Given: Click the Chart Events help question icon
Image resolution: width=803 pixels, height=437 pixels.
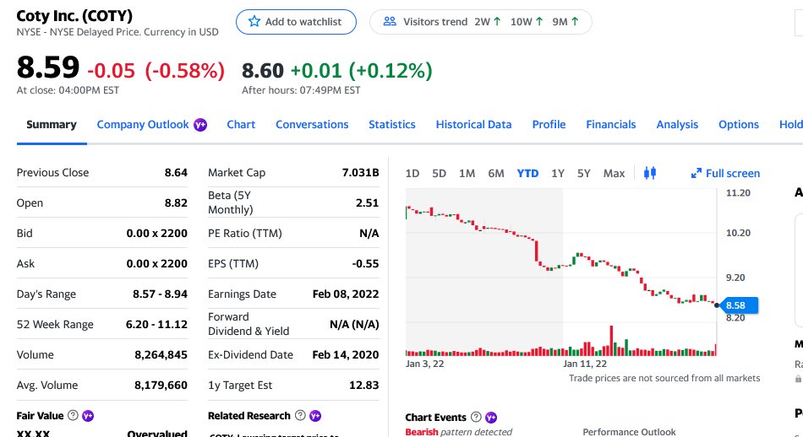Looking at the screenshot, I should point(476,417).
